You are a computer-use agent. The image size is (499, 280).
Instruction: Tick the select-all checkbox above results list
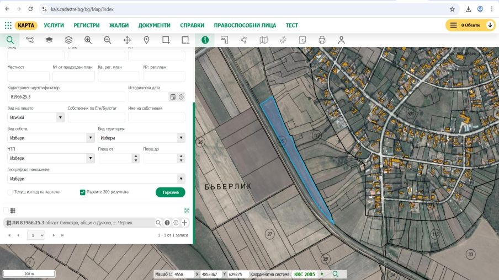click(6, 211)
